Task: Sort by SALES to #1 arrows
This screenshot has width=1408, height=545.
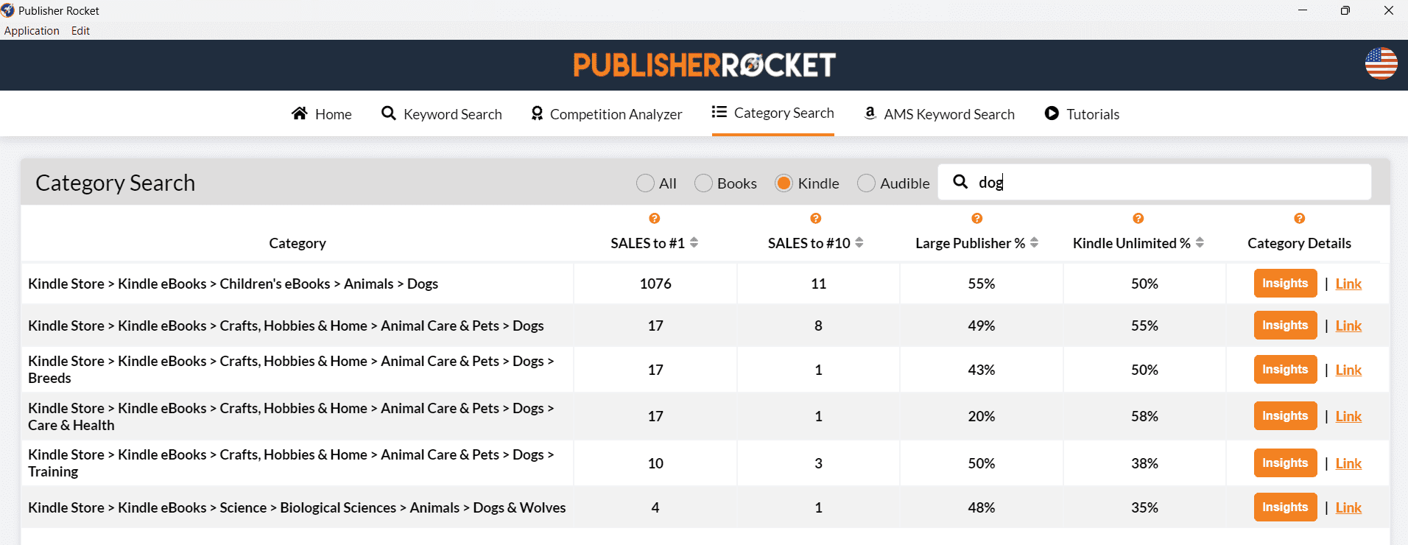Action: click(694, 242)
